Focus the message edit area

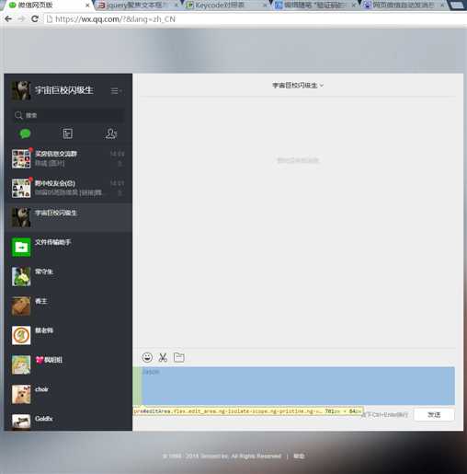click(x=298, y=386)
